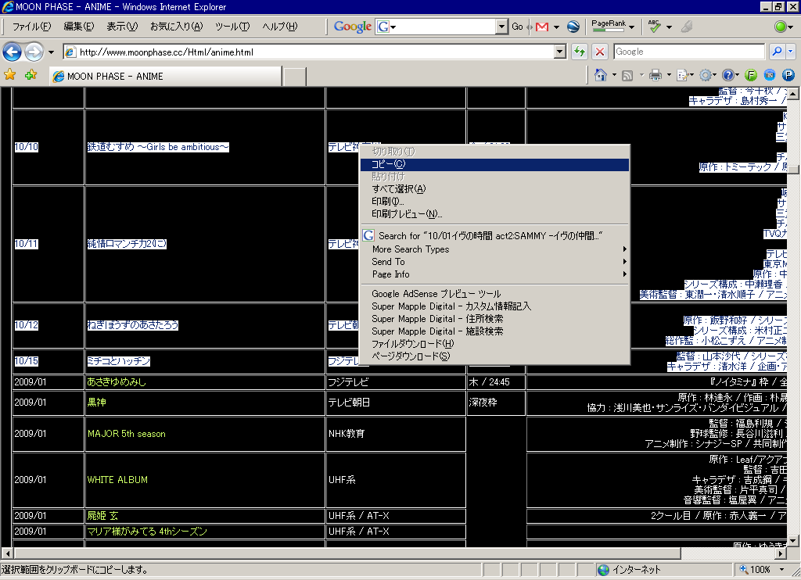801x580 pixels.
Task: Click the ABC spell check icon
Action: pyautogui.click(x=655, y=27)
